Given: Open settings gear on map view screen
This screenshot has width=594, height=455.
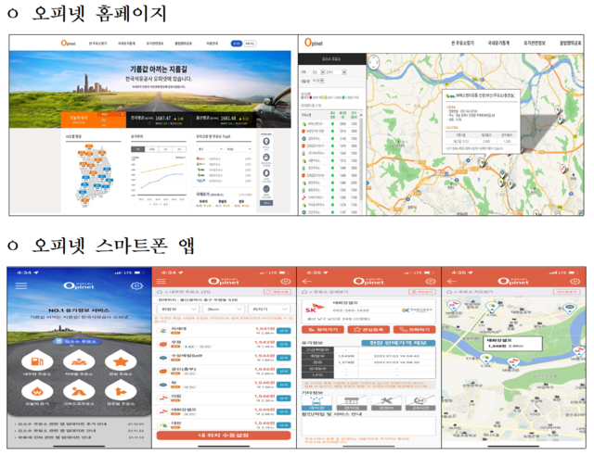Looking at the screenshot, I should click(575, 282).
